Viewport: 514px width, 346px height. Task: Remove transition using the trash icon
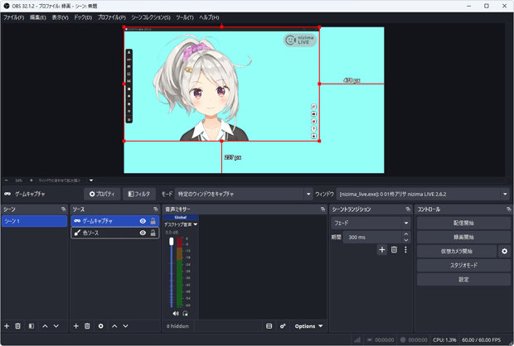(394, 250)
